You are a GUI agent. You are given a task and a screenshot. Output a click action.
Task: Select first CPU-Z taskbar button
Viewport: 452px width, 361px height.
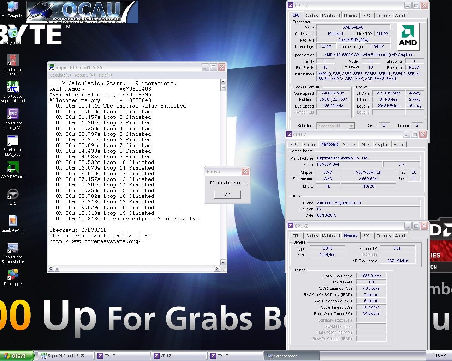pyautogui.click(x=122, y=356)
